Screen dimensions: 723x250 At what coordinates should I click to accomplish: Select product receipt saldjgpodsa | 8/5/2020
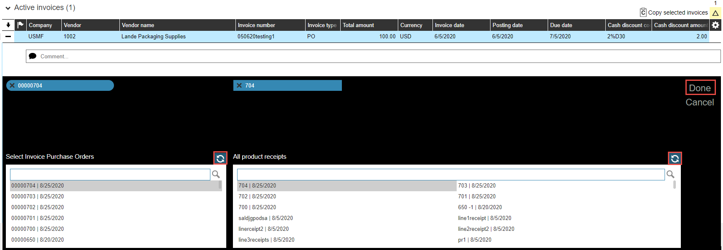click(x=347, y=218)
